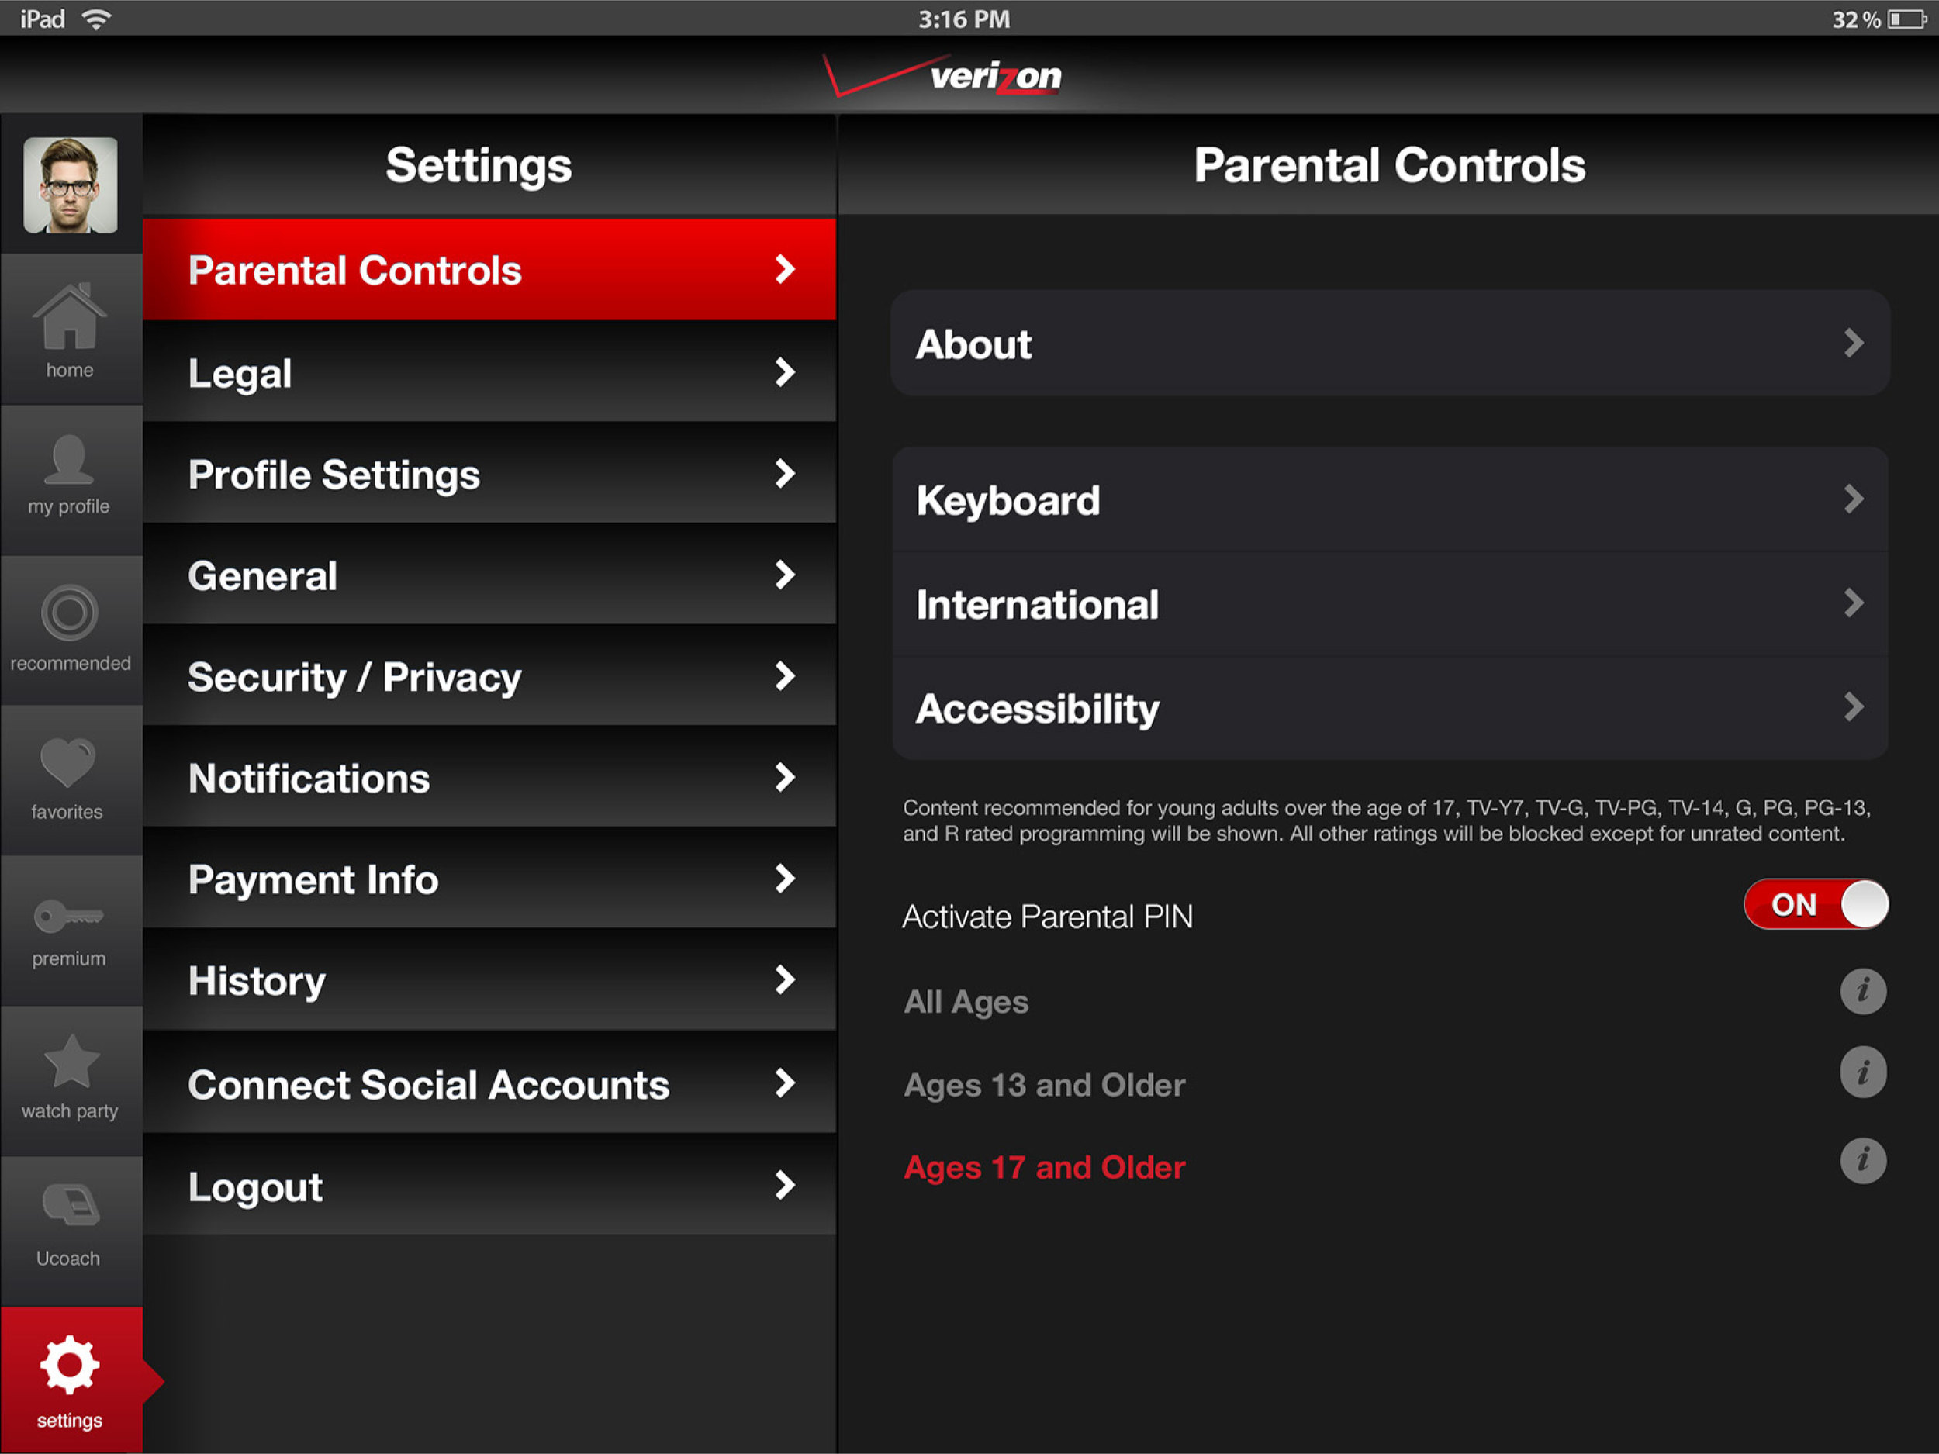Select Ages 13 and Older rating
Screen dimensions: 1939x1454
(x=1043, y=1084)
